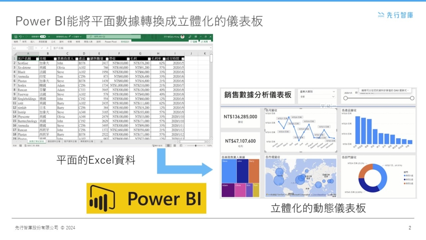
Task: Click the accessibility check status bar item
Action: (x=32, y=145)
